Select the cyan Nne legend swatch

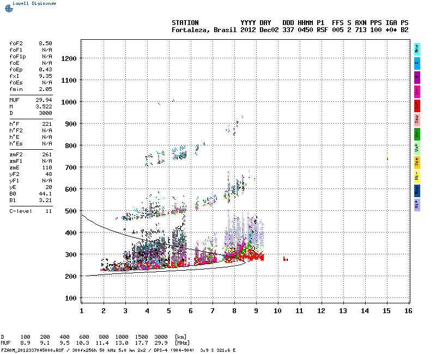point(417,49)
